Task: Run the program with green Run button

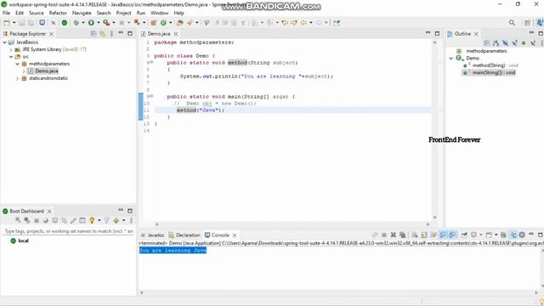Action: point(91,23)
